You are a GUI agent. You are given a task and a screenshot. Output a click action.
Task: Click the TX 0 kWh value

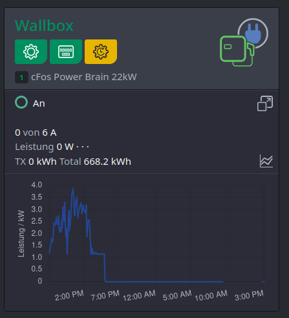[36, 162]
